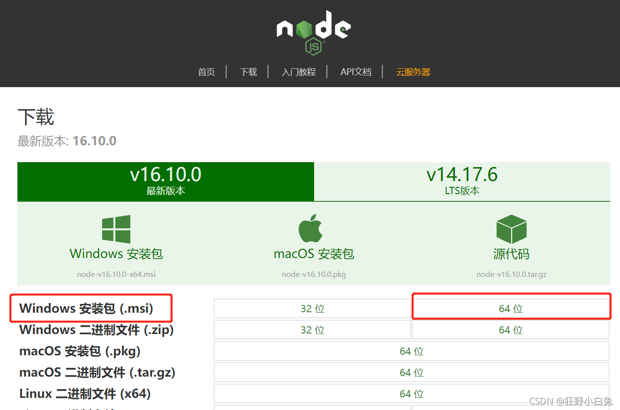Switch to the v14.17.6 LTS版本 tab

click(462, 181)
